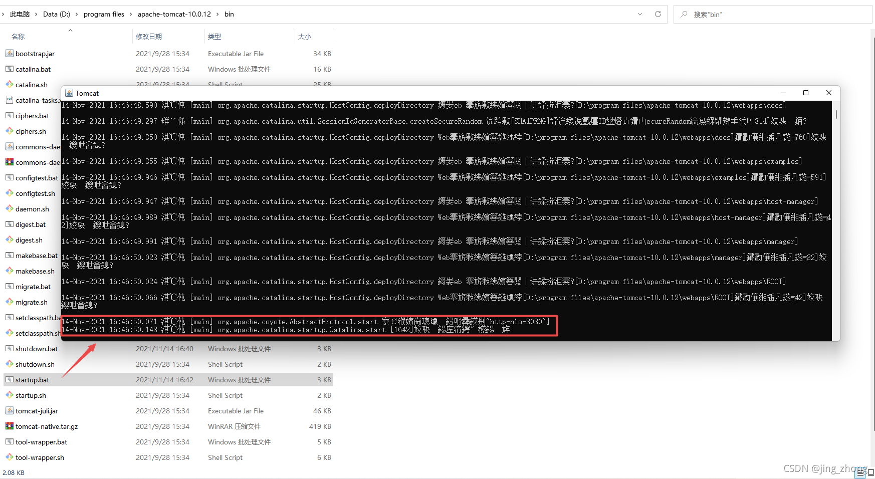Select the setclasspath.sh file

38,333
